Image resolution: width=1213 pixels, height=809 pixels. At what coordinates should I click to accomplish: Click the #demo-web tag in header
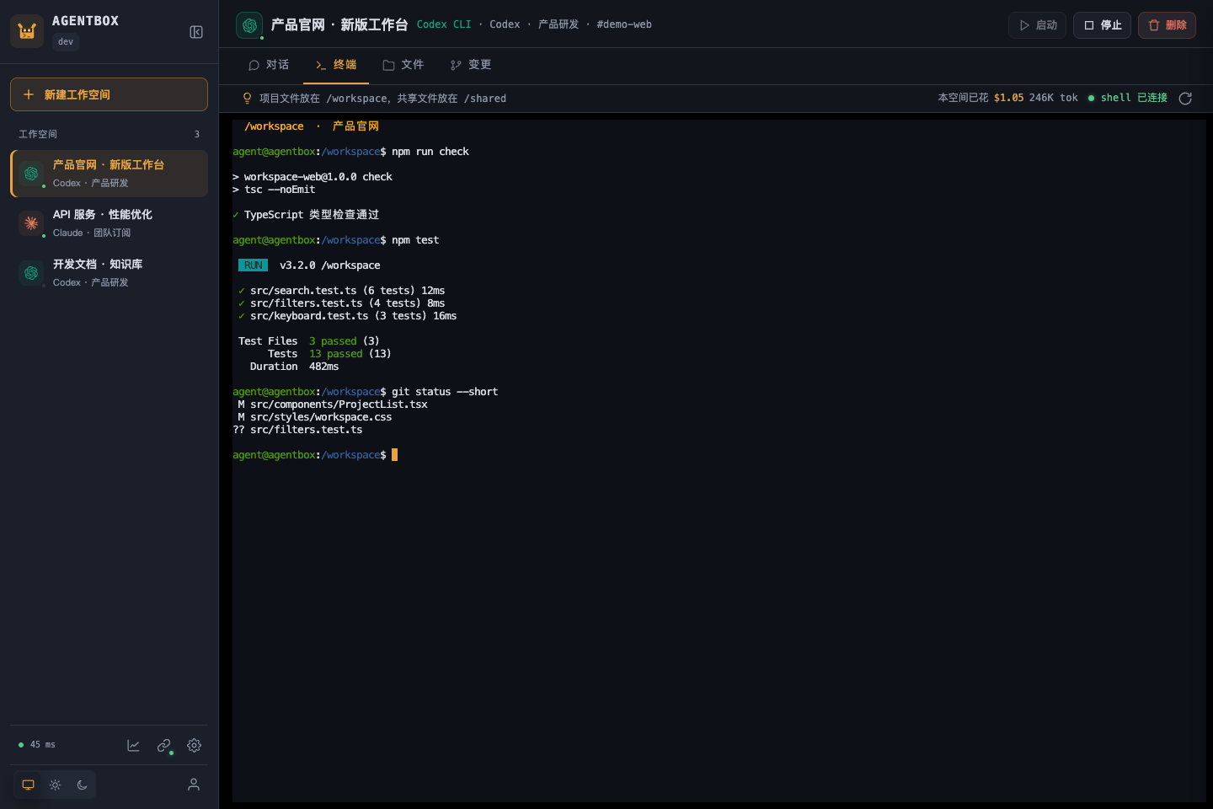pos(624,24)
